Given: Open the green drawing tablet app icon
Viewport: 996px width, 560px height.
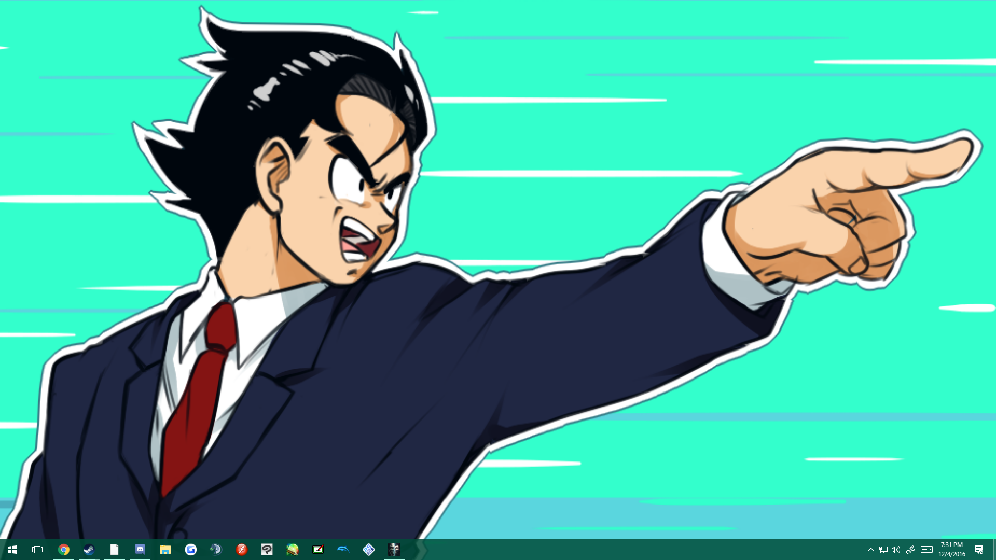Looking at the screenshot, I should pyautogui.click(x=318, y=550).
